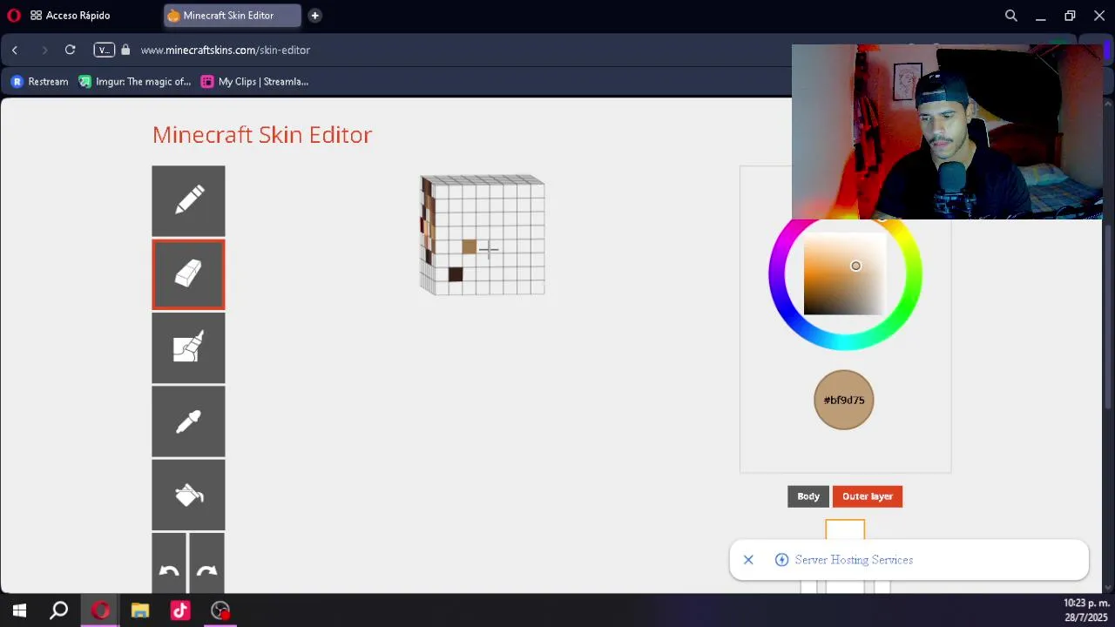Click the tan pixel on the skin head
Viewport: 1115px width, 627px height.
(x=469, y=247)
